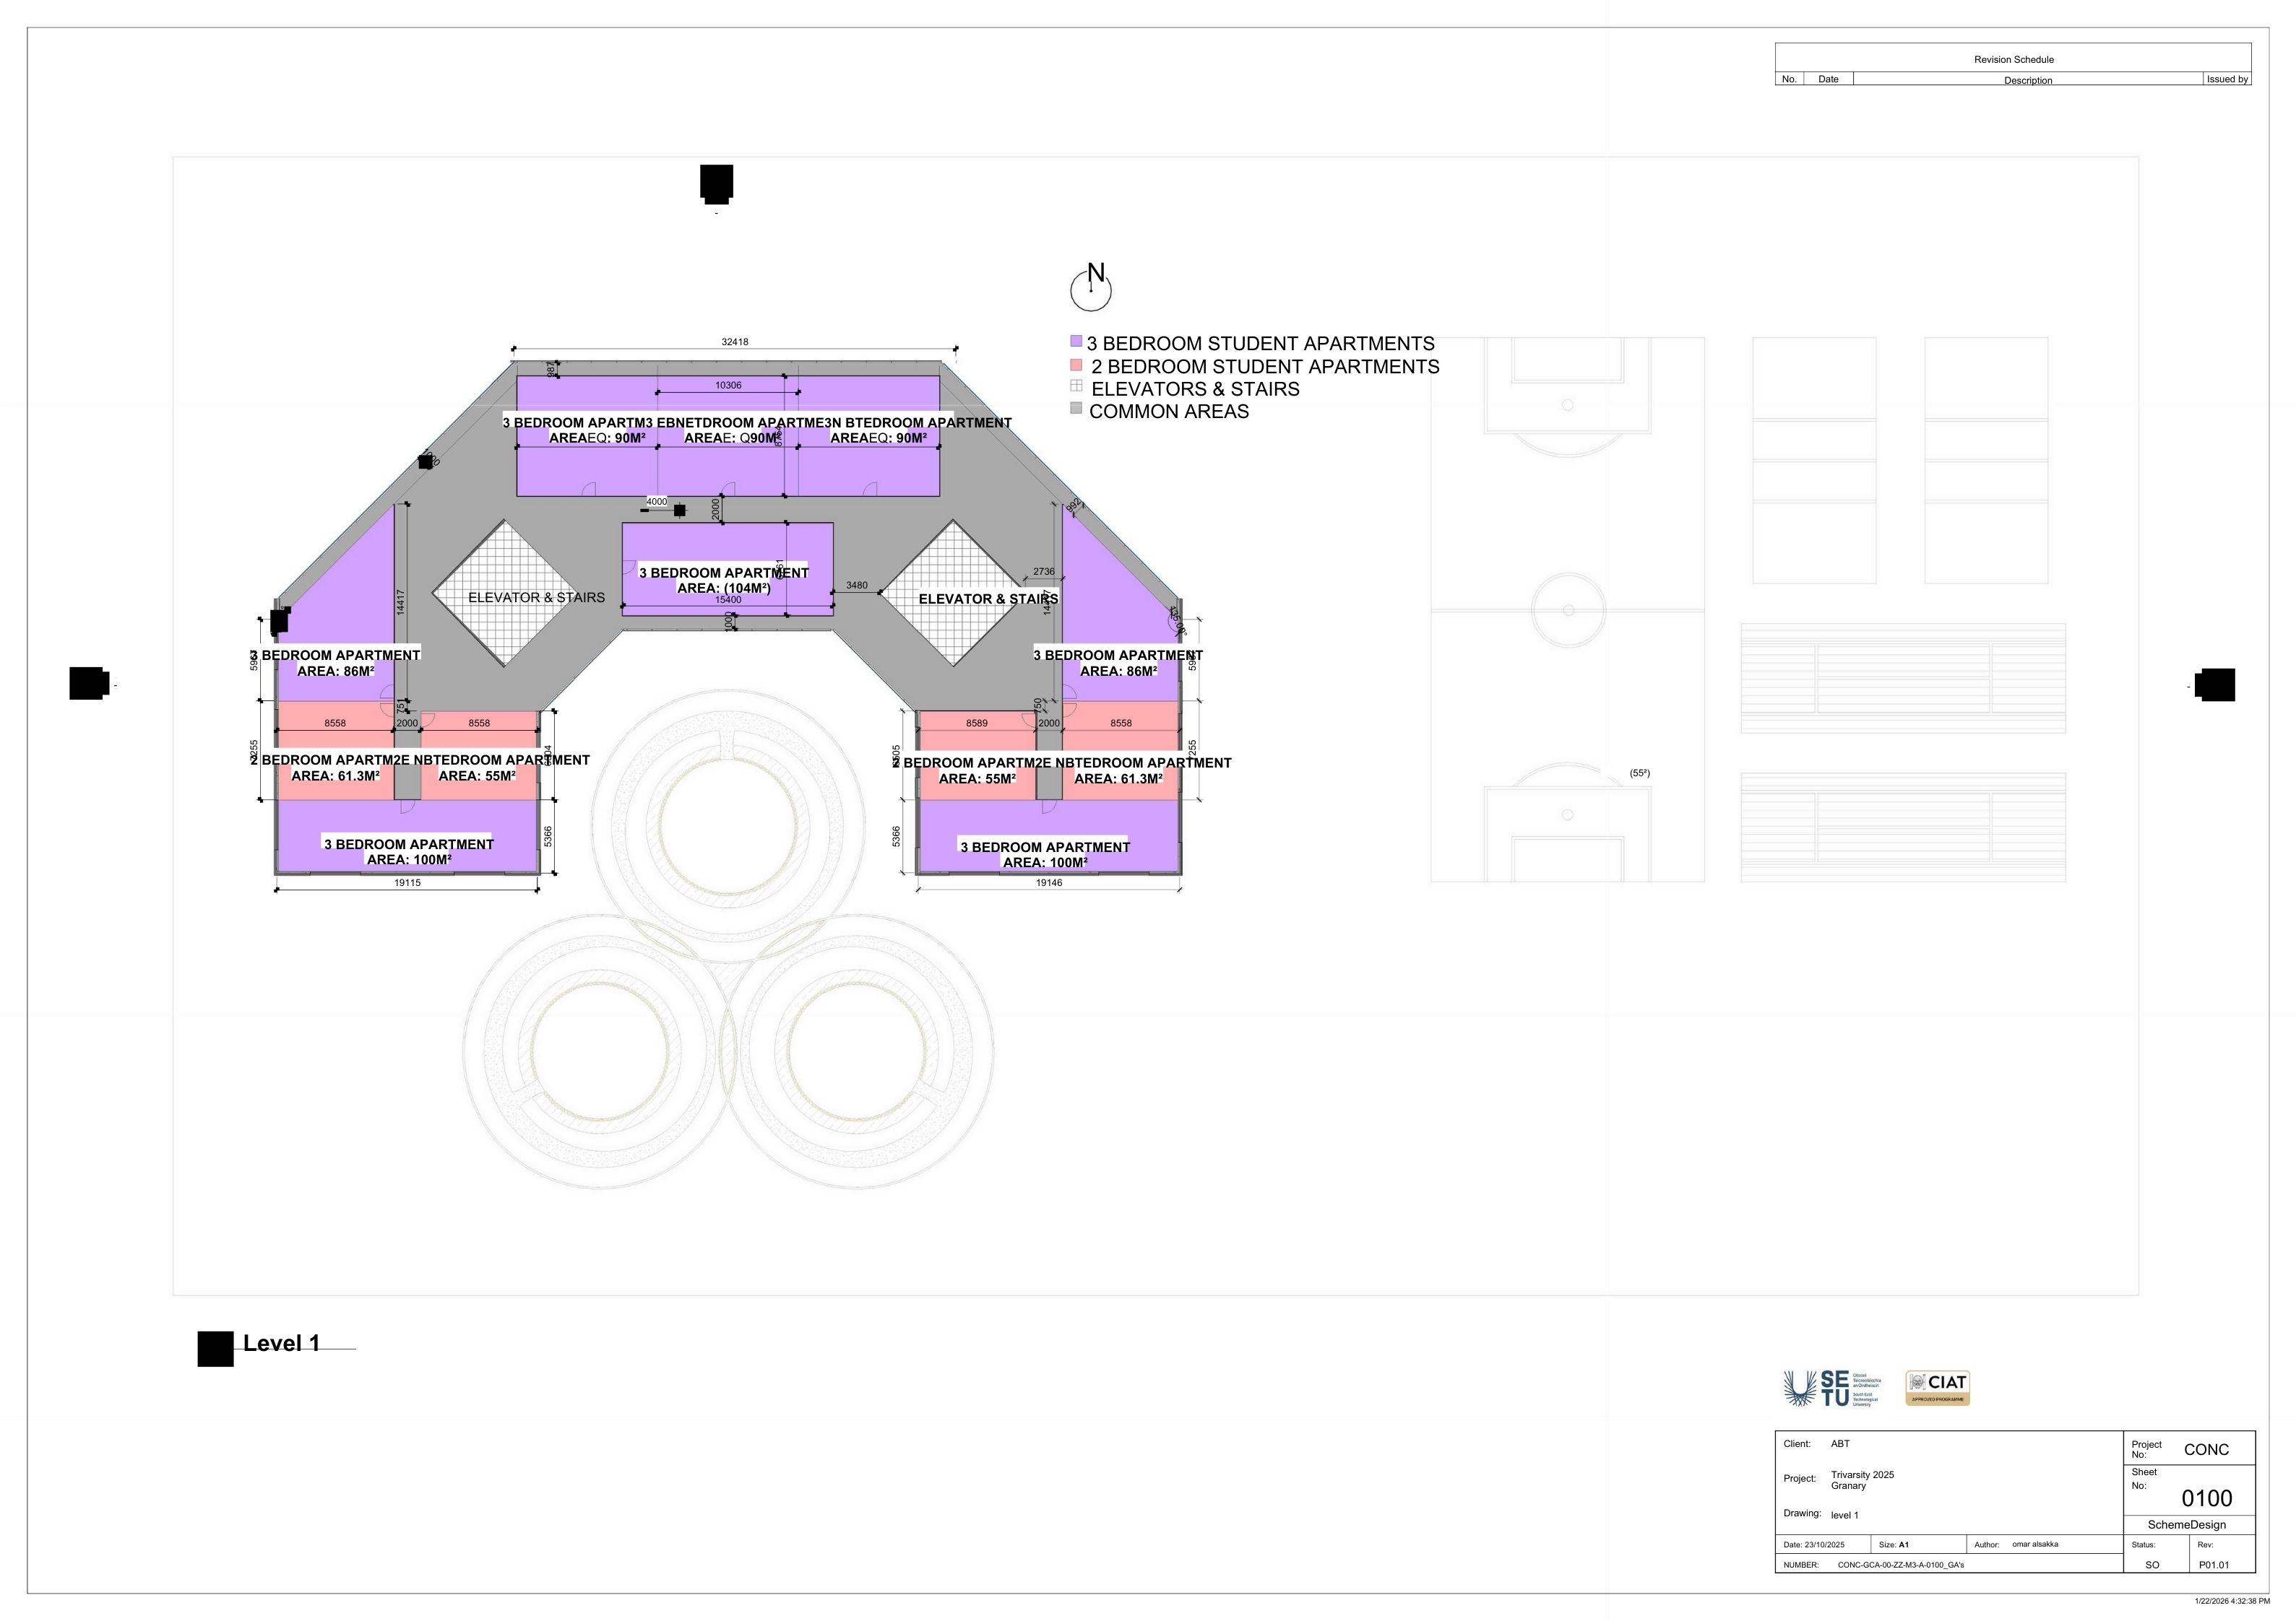Select the left elevation marker square

pos(88,685)
